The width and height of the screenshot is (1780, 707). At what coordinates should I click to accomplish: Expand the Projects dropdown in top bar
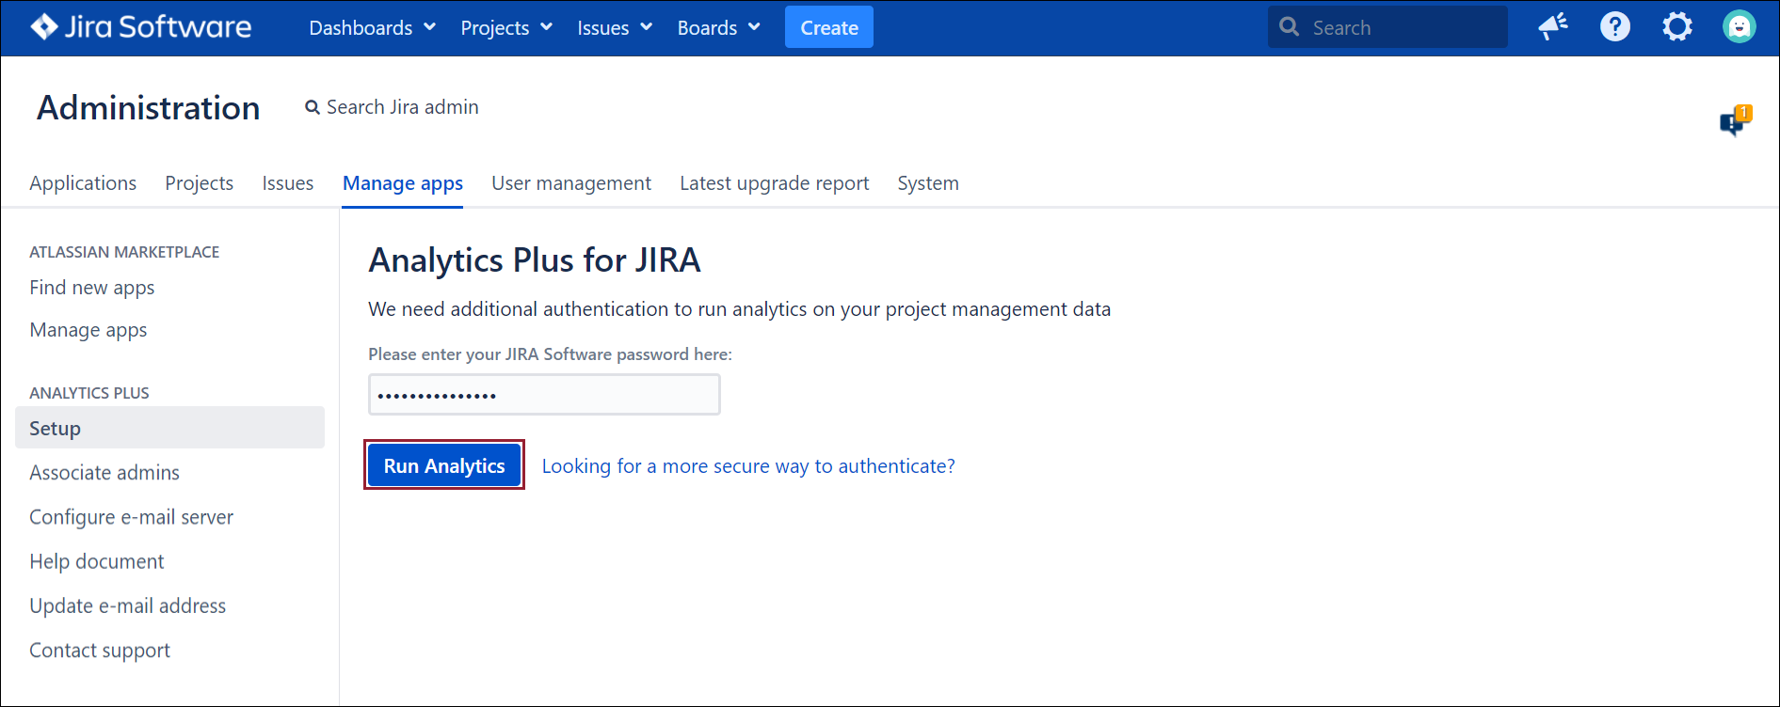coord(505,28)
